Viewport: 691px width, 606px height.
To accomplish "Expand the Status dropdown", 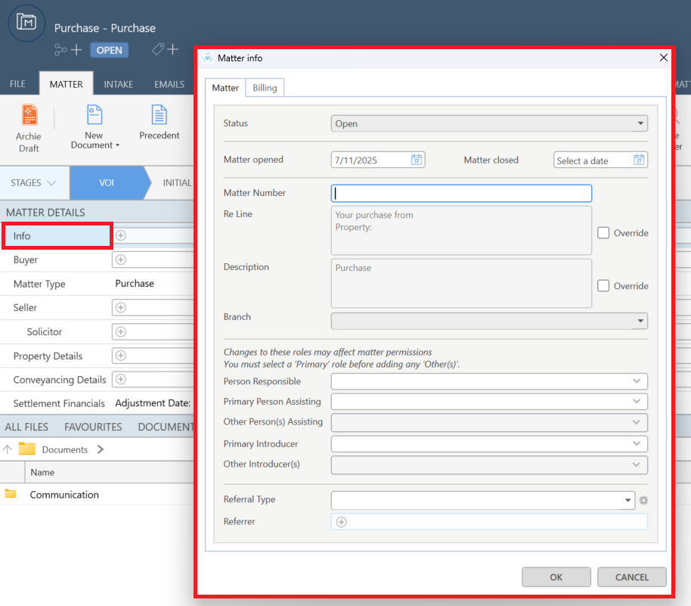I will [x=640, y=123].
